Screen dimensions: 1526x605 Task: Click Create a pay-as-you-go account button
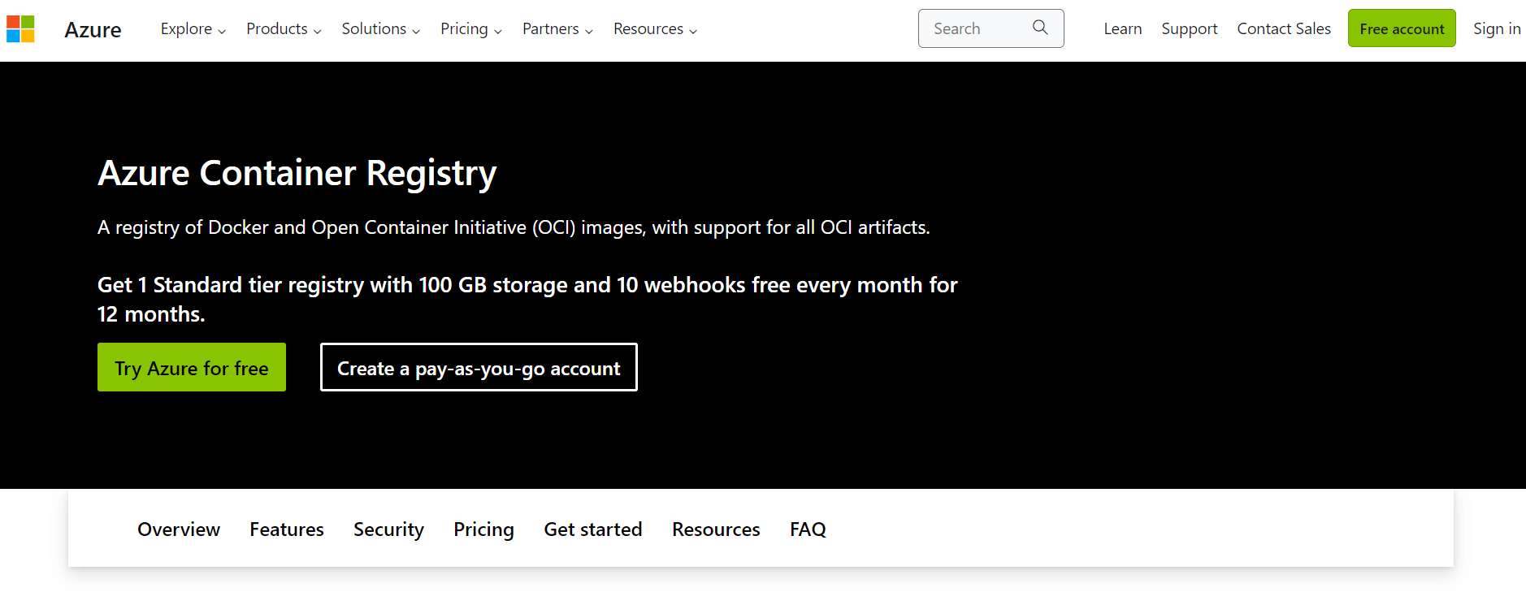479,367
